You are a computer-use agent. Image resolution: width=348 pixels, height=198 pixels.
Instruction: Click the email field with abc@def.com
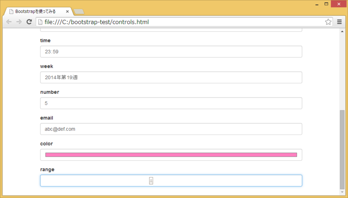171,129
